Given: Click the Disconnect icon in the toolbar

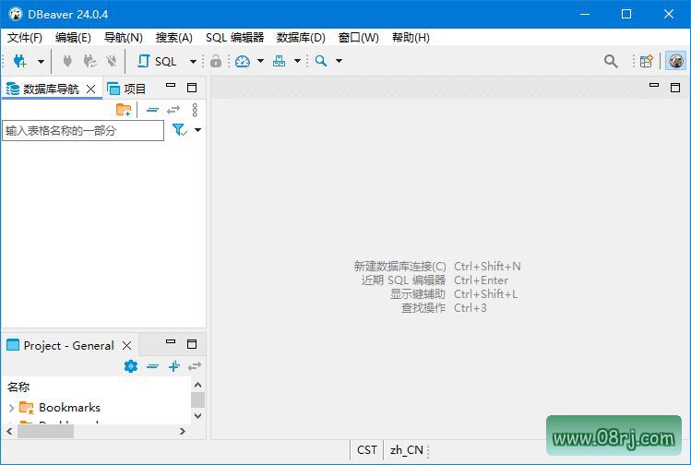Looking at the screenshot, I should coord(112,61).
